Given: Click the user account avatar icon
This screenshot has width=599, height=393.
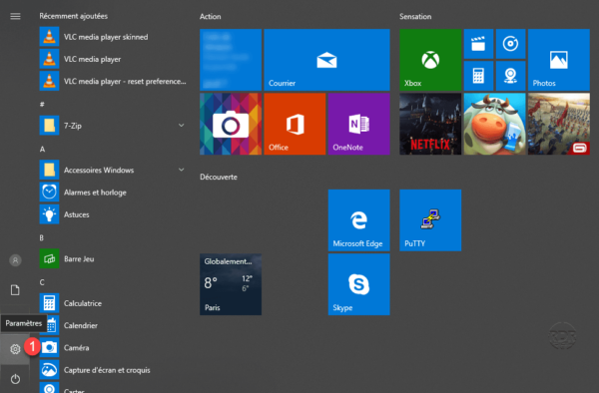Looking at the screenshot, I should tap(15, 260).
